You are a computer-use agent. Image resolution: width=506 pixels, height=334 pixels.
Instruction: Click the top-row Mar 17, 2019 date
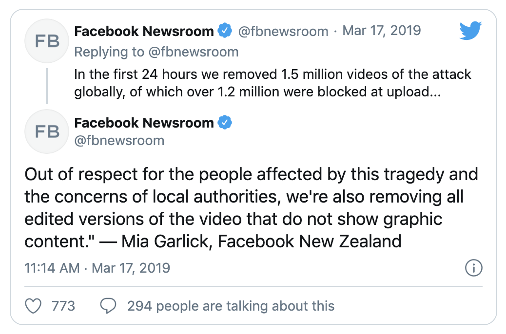382,31
